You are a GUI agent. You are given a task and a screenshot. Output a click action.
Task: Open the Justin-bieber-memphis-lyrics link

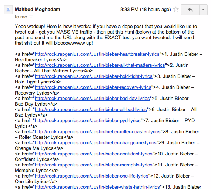tap(94, 165)
